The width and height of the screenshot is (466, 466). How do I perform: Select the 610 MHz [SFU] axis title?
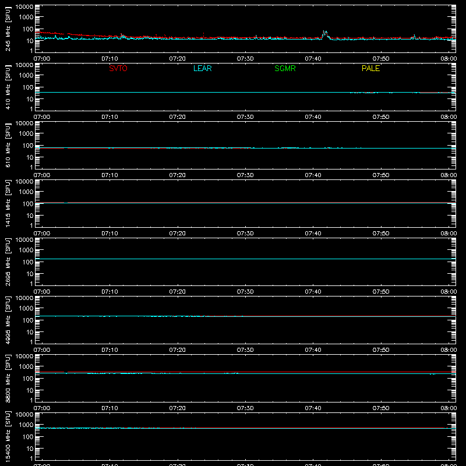(8, 145)
